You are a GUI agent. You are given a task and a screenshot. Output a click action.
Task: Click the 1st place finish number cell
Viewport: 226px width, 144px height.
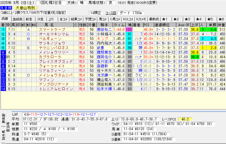coord(3,30)
